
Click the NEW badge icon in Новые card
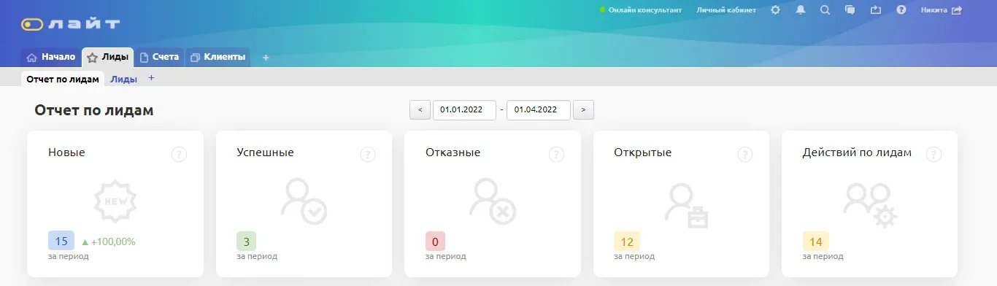point(115,201)
